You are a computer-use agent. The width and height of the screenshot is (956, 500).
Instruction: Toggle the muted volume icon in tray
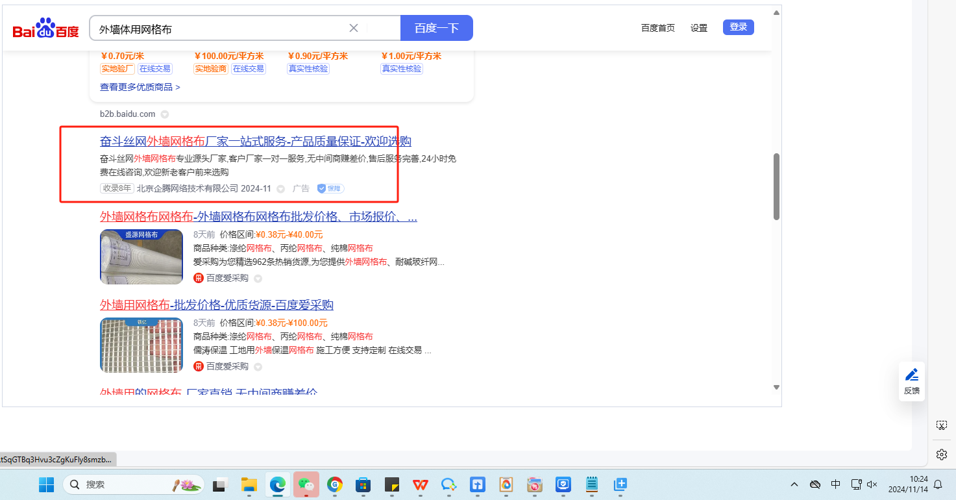(x=872, y=484)
